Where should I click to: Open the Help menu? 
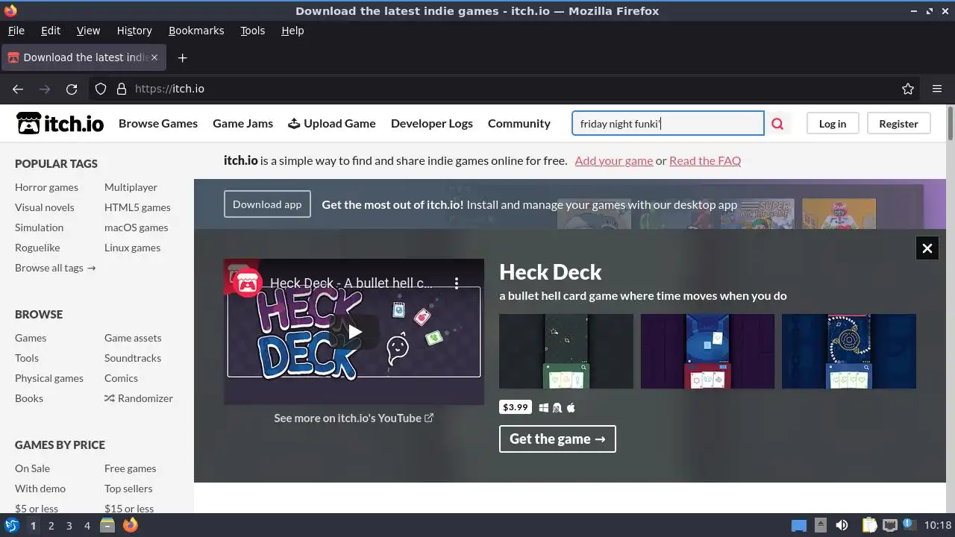[292, 31]
